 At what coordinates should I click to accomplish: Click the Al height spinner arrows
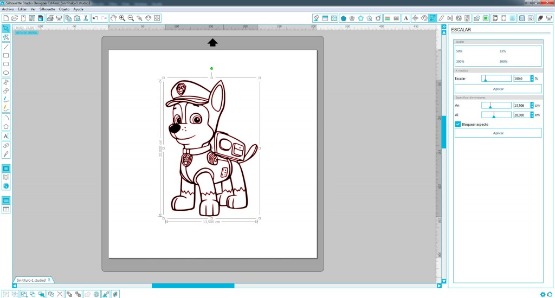click(x=532, y=115)
